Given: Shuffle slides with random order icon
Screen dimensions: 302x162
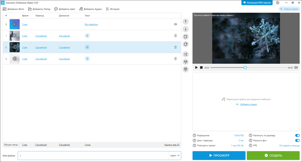Looking at the screenshot, I should [x=186, y=54].
